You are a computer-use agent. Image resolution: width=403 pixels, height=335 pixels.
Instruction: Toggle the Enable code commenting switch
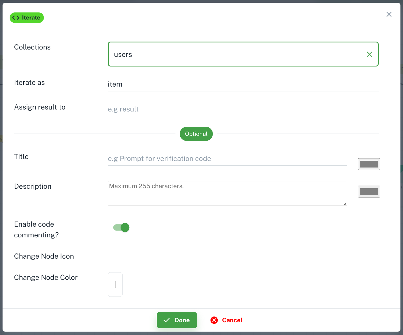click(121, 227)
